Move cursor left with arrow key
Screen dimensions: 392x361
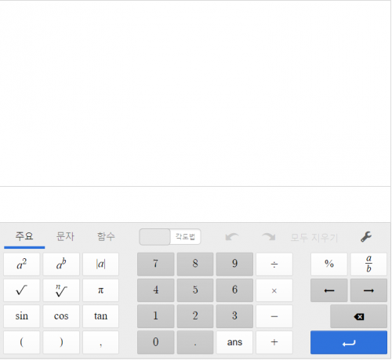(329, 290)
